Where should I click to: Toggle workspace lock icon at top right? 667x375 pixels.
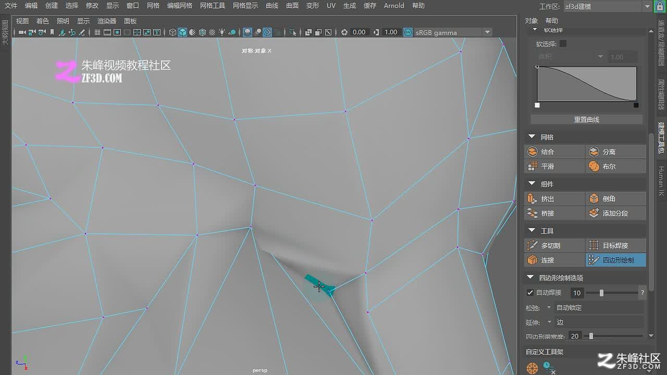coord(661,6)
